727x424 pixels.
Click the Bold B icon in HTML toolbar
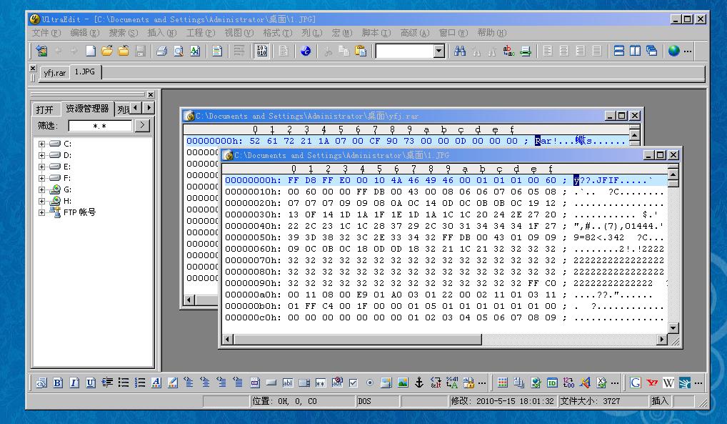coord(58,383)
